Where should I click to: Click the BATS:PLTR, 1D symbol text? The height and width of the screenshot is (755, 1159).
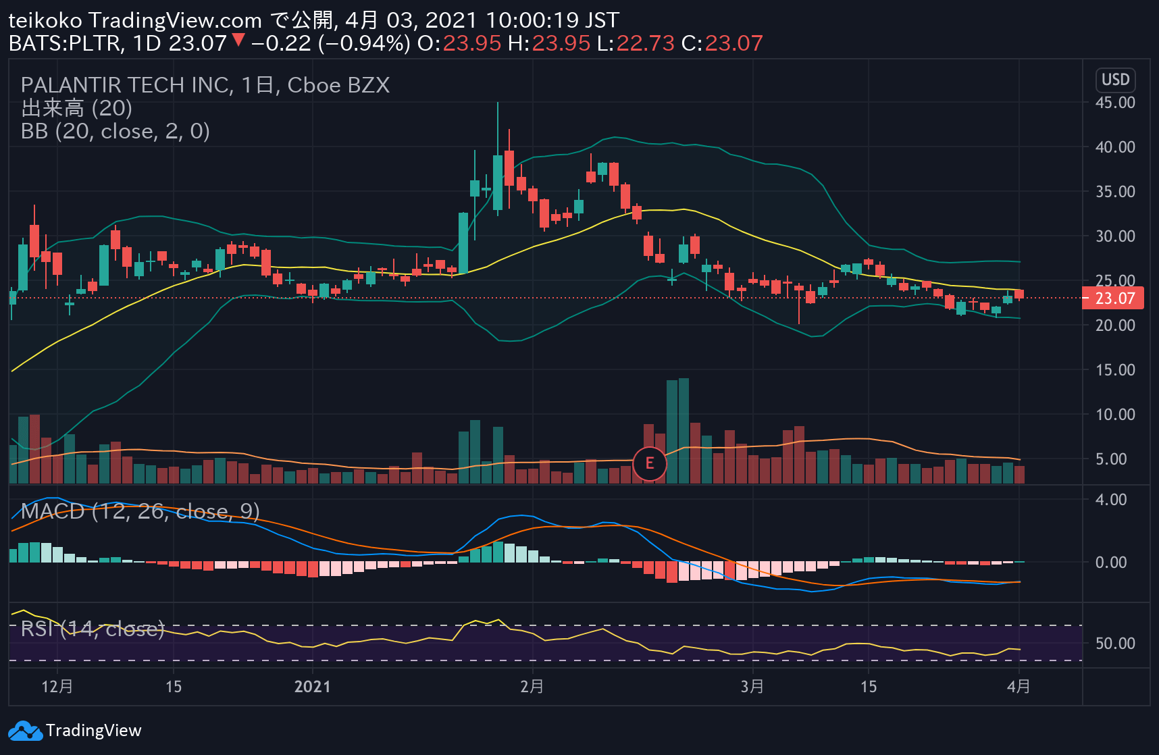[84, 43]
